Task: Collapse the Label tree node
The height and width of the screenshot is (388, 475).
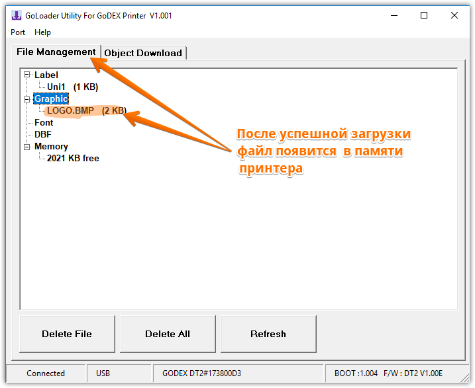Action: pyautogui.click(x=27, y=75)
